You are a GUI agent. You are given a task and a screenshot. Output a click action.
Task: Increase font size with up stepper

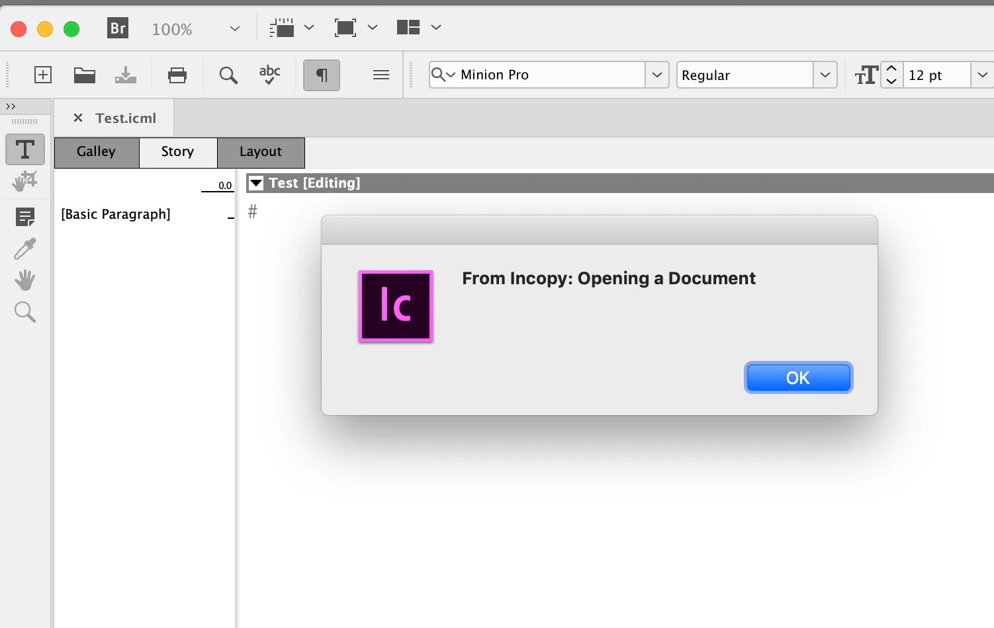point(892,68)
